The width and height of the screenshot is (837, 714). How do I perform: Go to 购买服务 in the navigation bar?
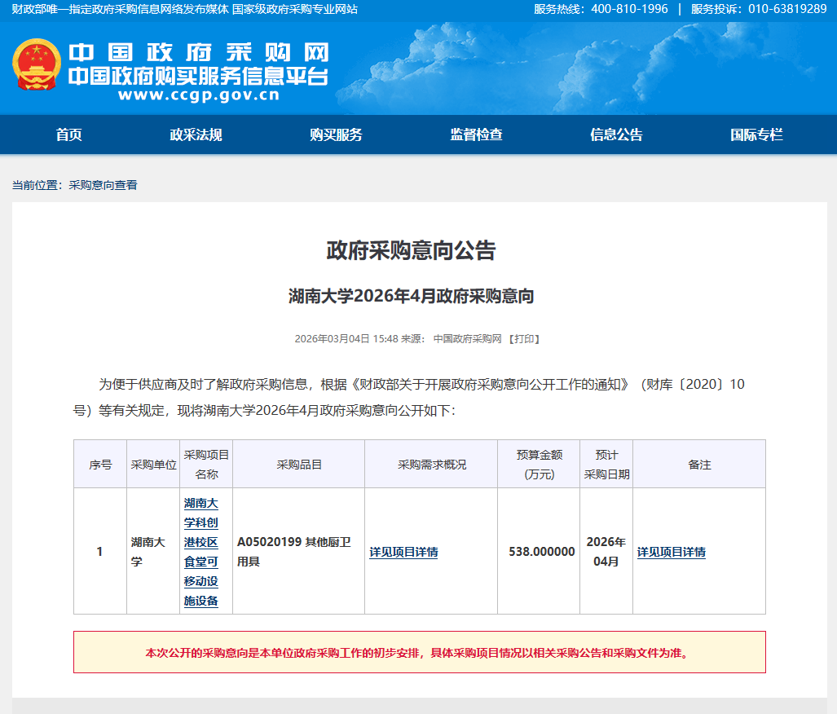coord(336,134)
